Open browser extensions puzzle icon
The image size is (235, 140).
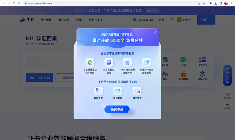210,3
